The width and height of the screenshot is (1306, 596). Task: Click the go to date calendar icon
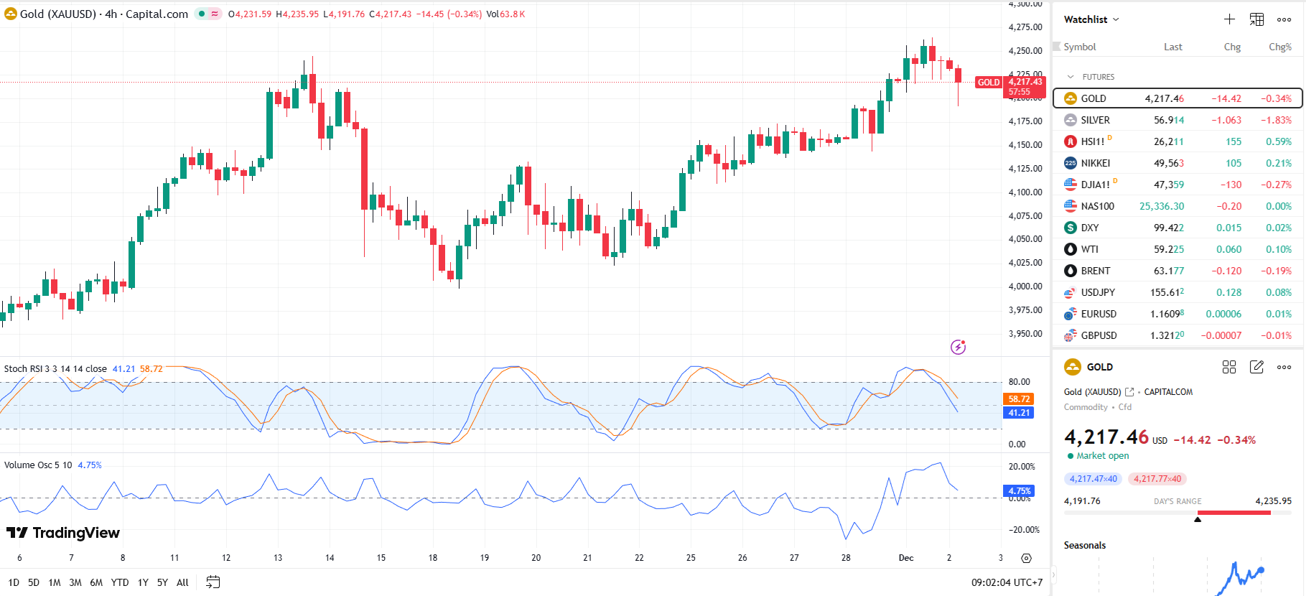(213, 582)
